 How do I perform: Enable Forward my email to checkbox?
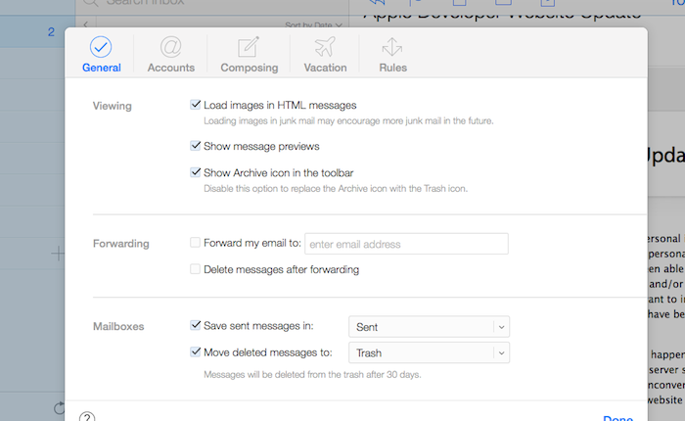tap(197, 244)
